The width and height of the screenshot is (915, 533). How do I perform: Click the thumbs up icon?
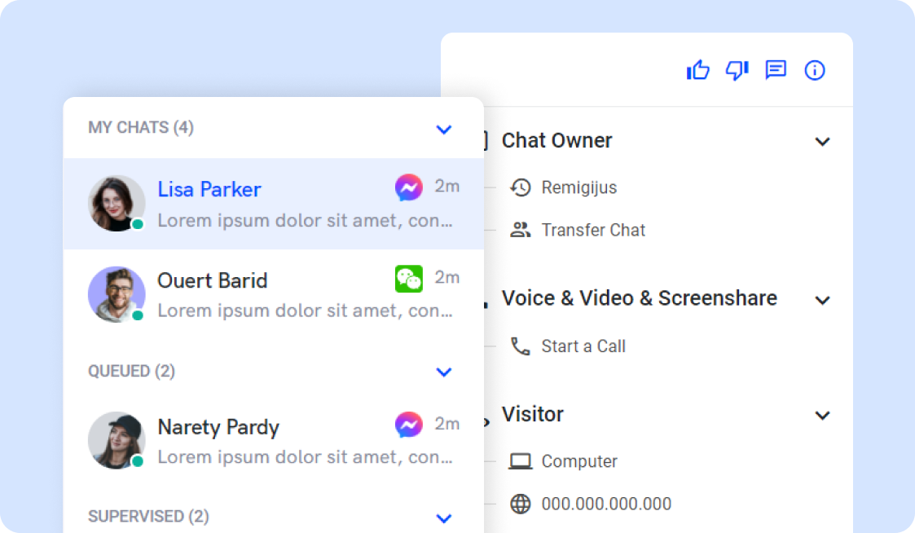698,70
